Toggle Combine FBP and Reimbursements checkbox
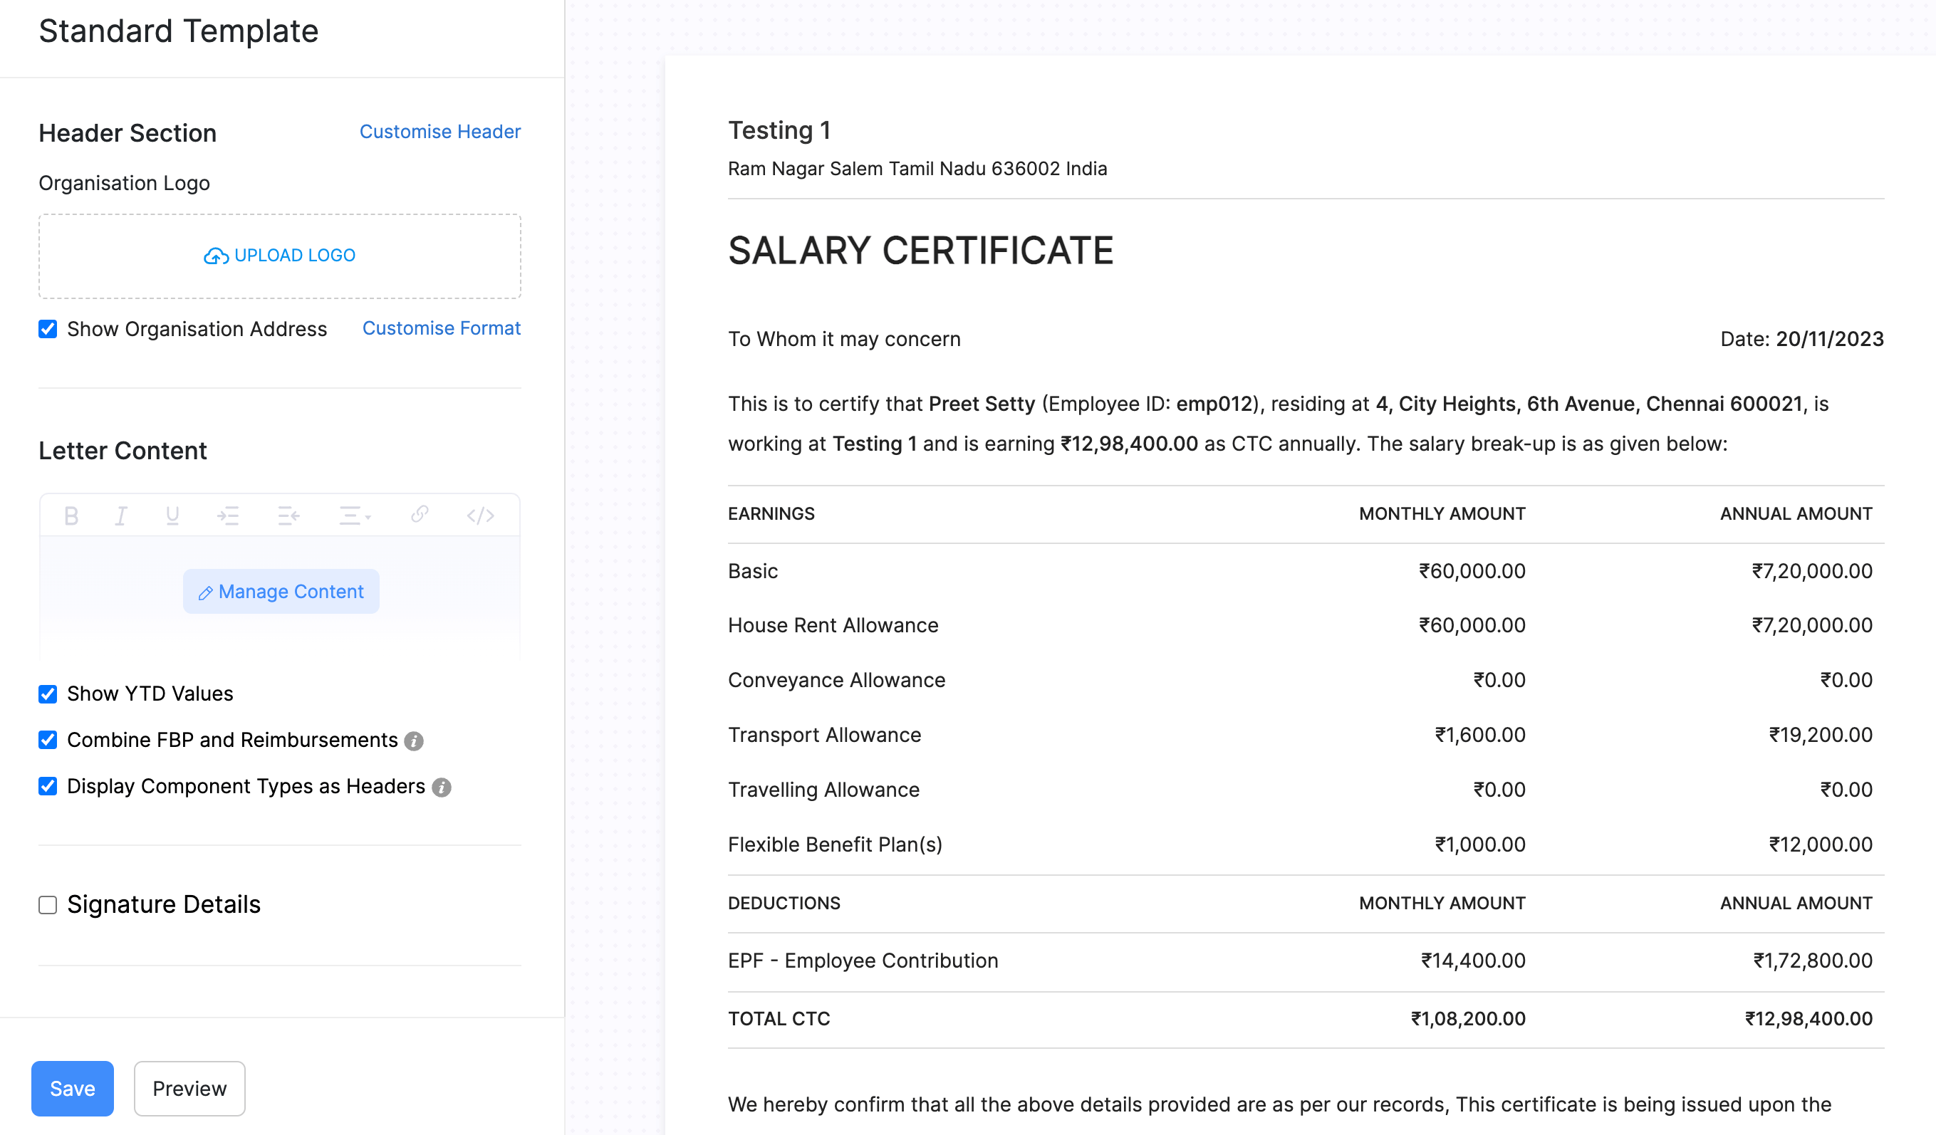 [48, 741]
